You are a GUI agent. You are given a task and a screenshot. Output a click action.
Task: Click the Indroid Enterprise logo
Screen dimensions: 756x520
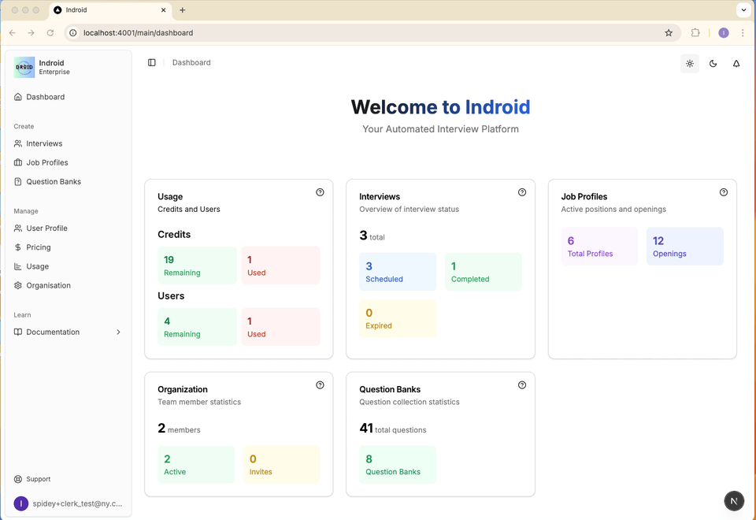pos(24,68)
